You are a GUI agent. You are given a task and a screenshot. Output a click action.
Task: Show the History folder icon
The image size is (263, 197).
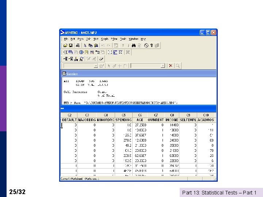[x=86, y=52]
